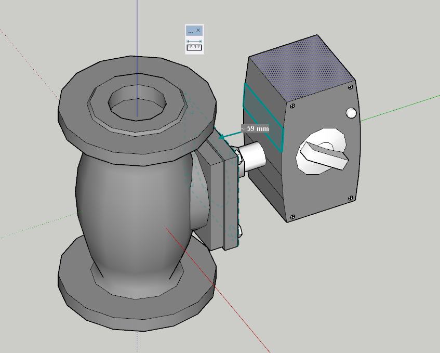Click the toolbar's three-dot grip handle

click(x=191, y=31)
